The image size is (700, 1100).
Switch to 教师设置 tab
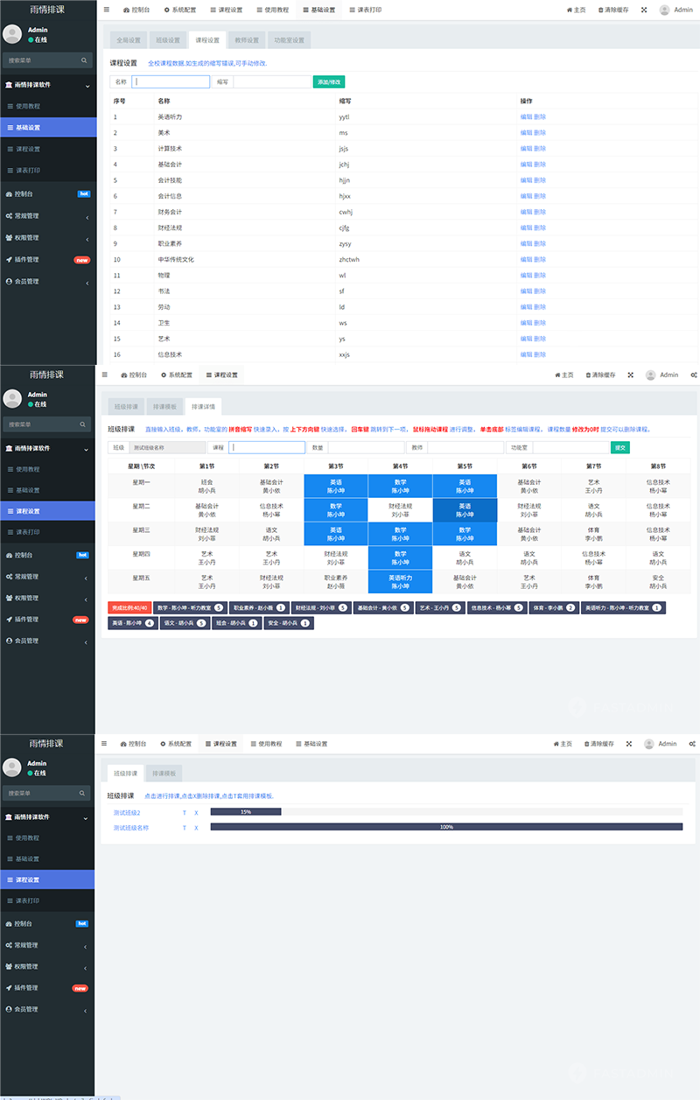click(x=248, y=40)
